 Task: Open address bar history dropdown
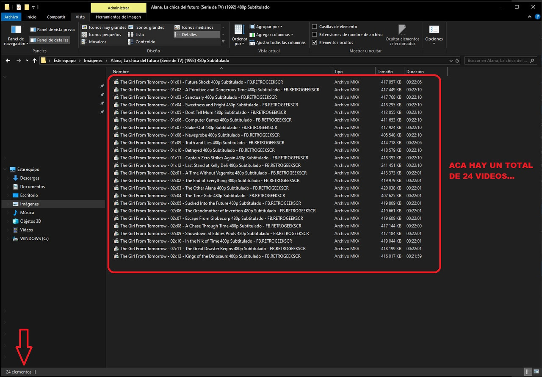451,61
